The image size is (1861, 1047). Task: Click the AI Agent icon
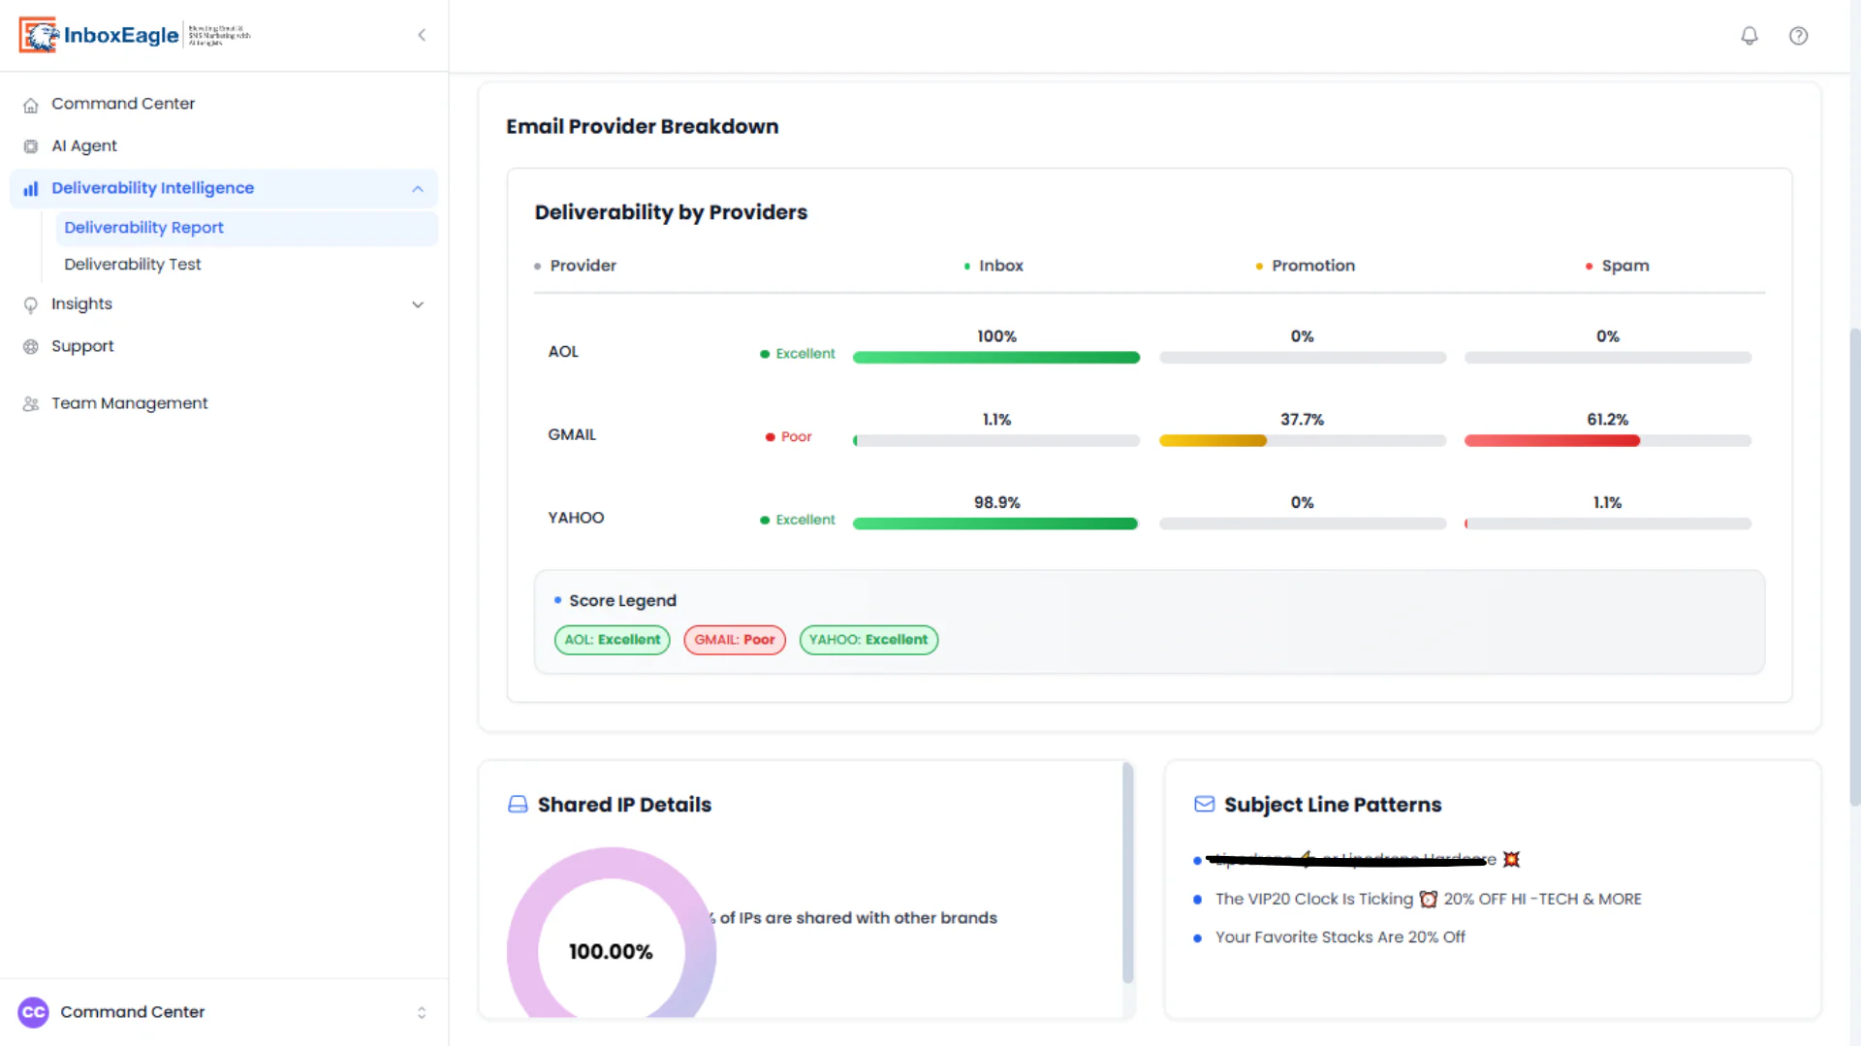31,146
